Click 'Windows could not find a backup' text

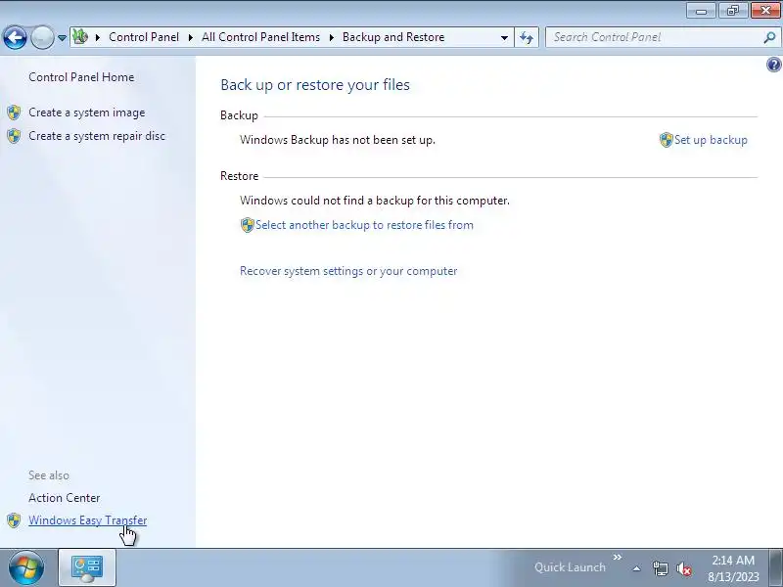375,201
